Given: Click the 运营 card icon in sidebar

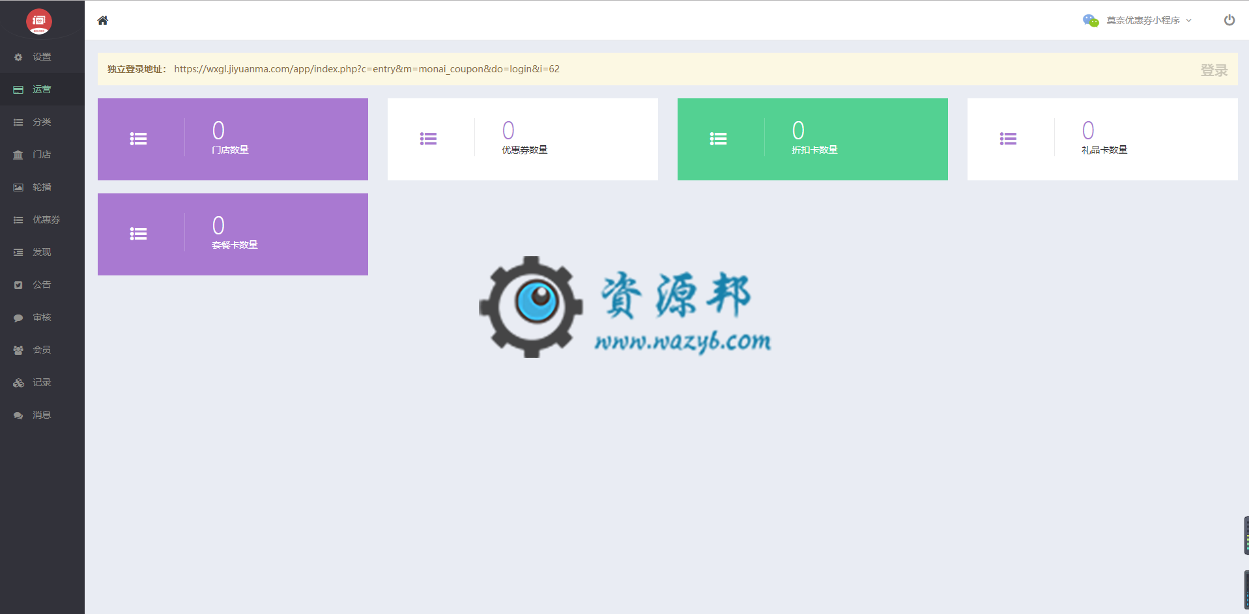Looking at the screenshot, I should tap(18, 90).
